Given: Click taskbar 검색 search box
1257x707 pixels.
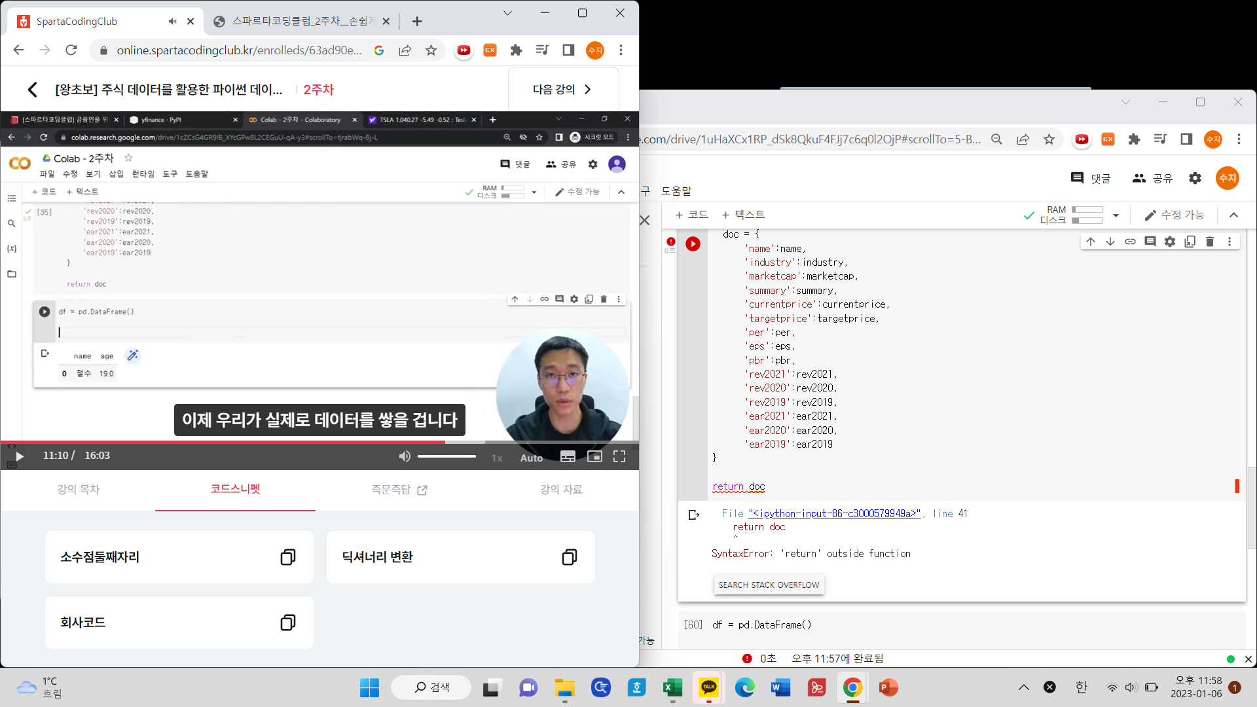Looking at the screenshot, I should coord(431,687).
